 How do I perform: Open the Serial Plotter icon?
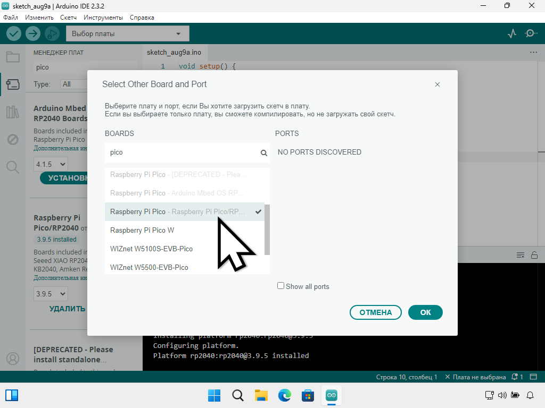click(x=511, y=33)
